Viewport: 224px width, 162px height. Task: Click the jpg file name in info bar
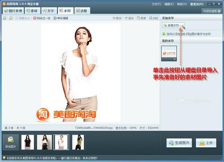[x=94, y=128]
